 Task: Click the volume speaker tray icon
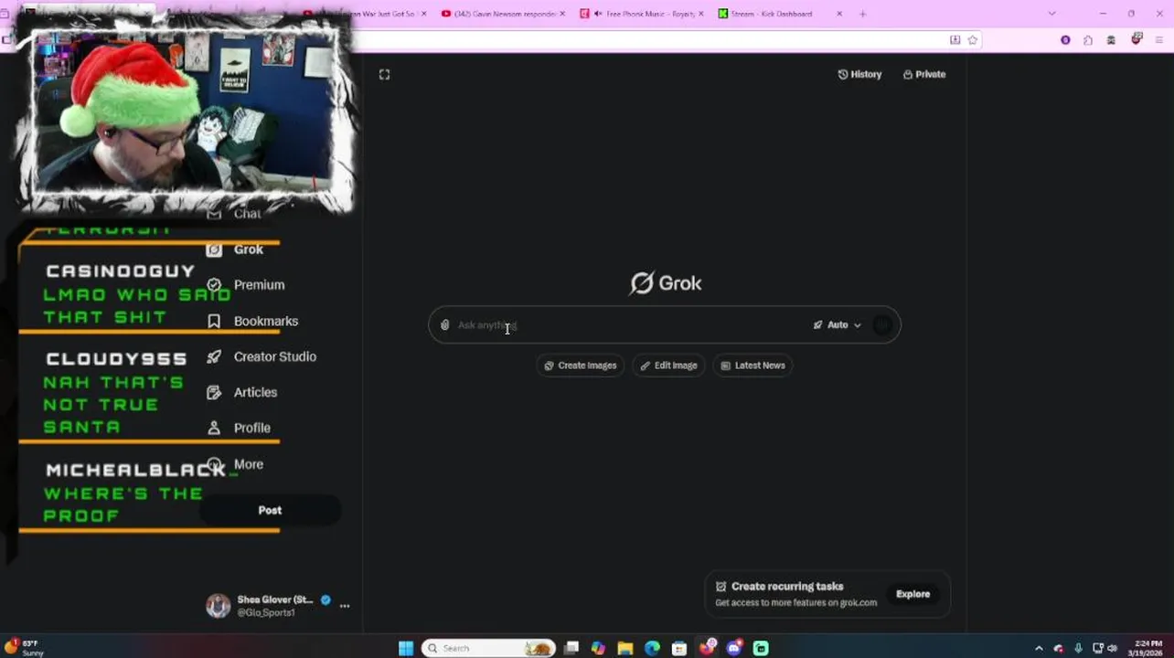(1113, 649)
